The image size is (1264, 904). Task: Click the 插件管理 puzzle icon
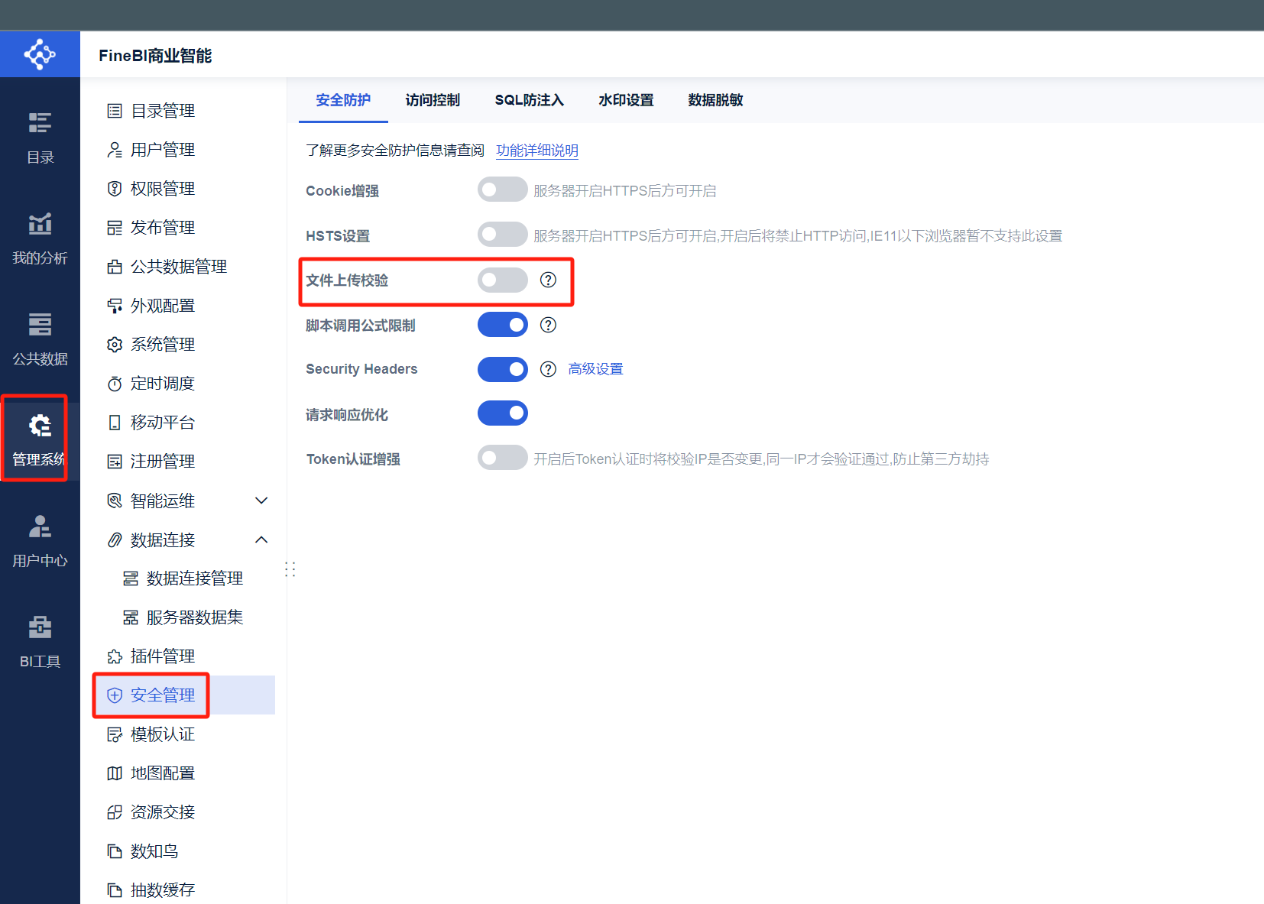[x=115, y=656]
